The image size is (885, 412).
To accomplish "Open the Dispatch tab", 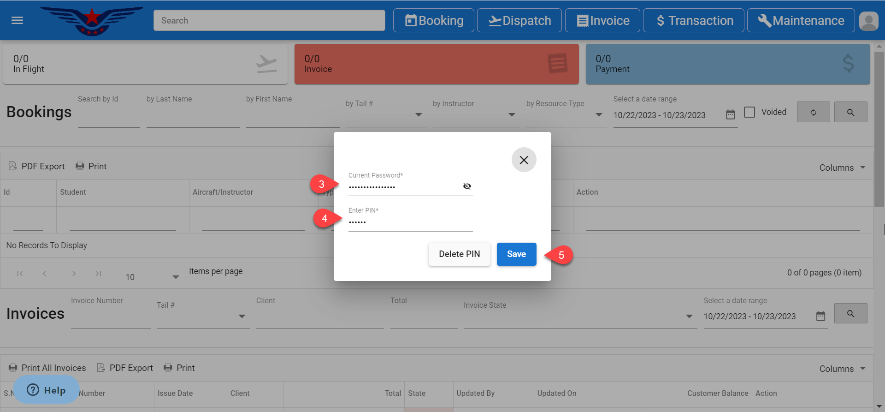I will click(519, 21).
